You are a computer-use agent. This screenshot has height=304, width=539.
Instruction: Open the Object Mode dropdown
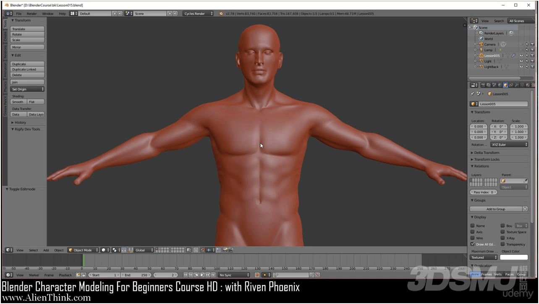coord(83,250)
